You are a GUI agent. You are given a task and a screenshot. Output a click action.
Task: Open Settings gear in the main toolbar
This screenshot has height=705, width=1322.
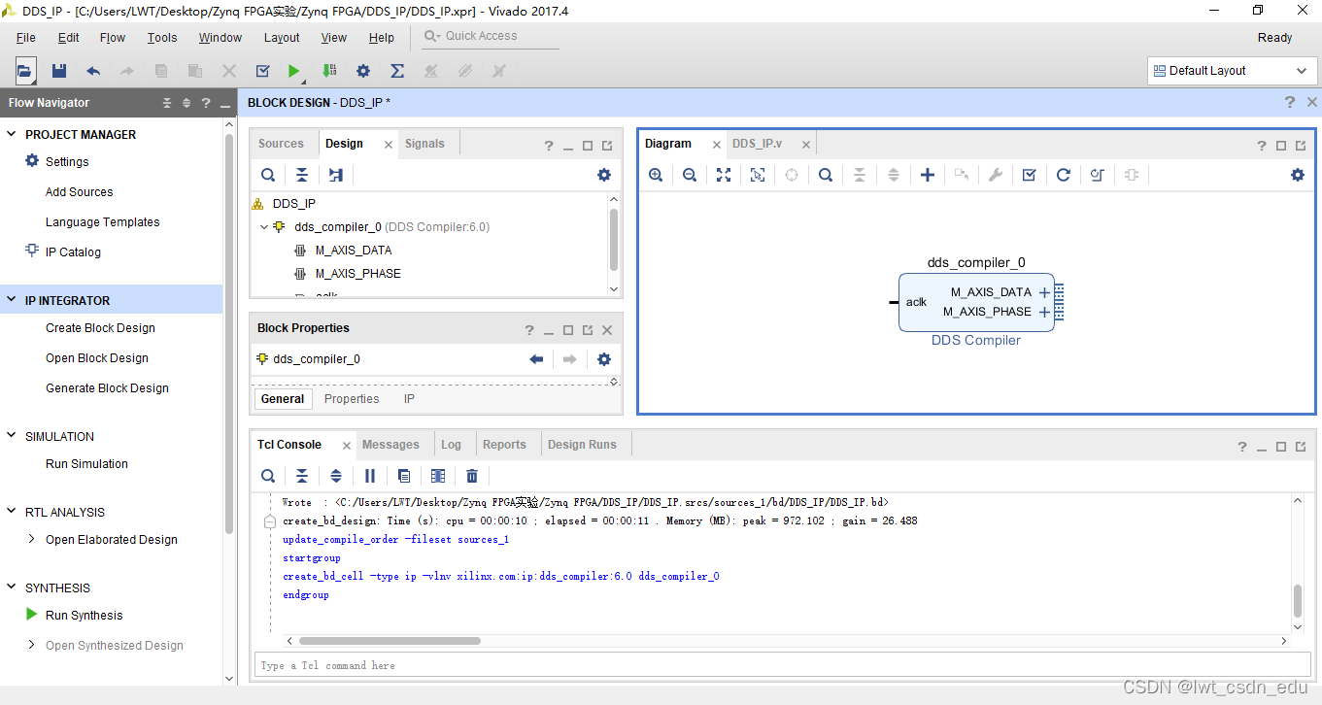(363, 71)
